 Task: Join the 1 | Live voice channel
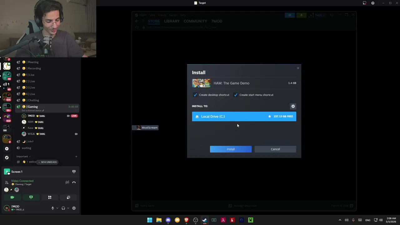coord(47,75)
